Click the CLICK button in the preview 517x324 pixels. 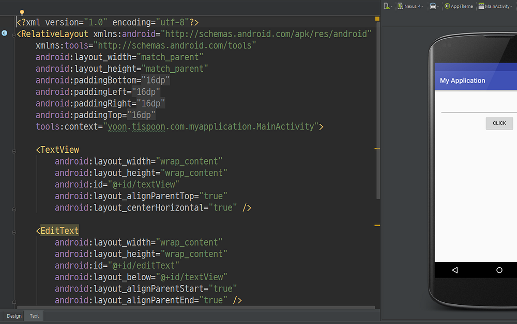click(x=499, y=123)
